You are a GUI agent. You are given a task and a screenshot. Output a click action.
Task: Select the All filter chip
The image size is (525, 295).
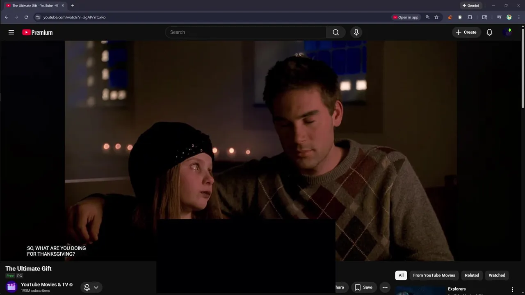point(401,275)
